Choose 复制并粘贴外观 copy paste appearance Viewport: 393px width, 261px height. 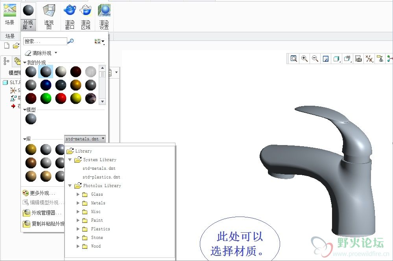coord(43,224)
